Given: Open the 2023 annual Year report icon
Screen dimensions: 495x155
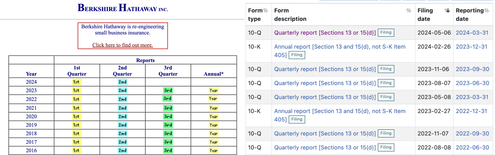Looking at the screenshot, I should [213, 91].
